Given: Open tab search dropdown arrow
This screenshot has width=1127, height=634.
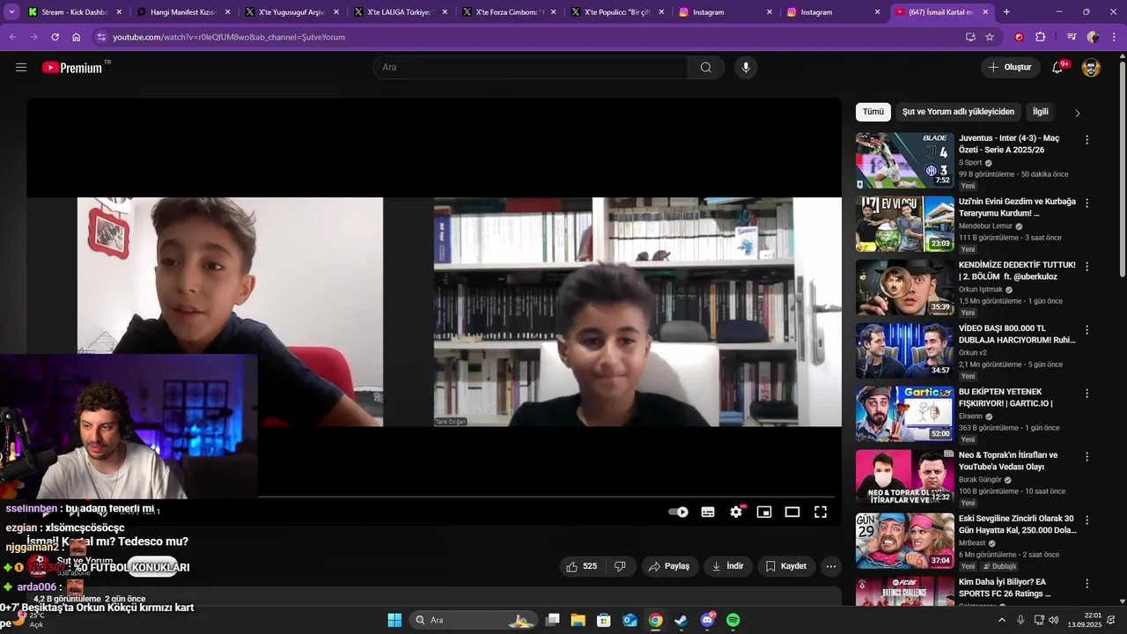Looking at the screenshot, I should coord(12,12).
